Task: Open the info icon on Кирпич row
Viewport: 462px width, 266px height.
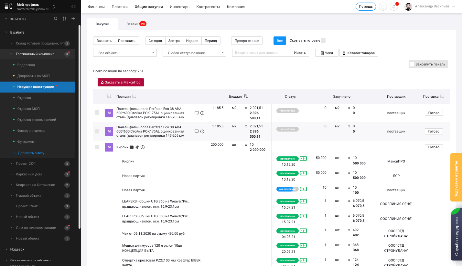Action: [143, 147]
